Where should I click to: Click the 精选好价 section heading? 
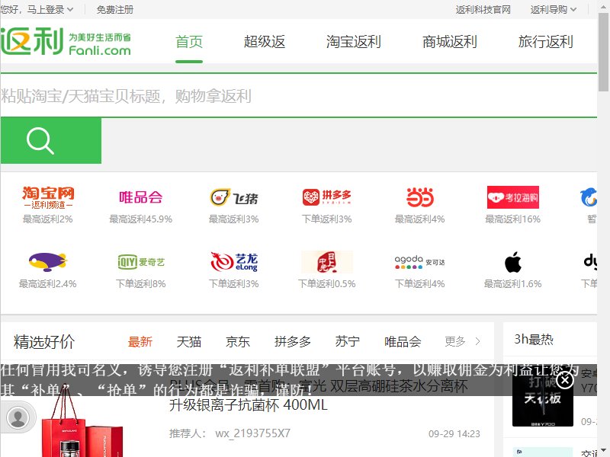point(44,341)
